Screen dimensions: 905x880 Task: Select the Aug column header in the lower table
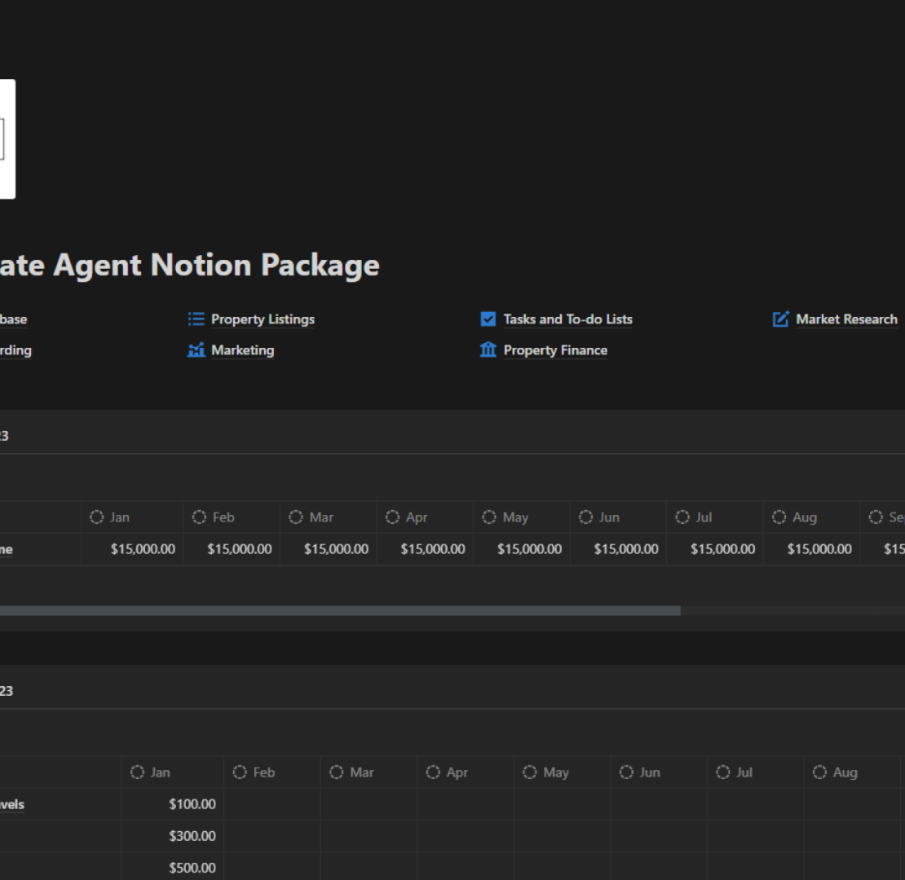point(853,772)
